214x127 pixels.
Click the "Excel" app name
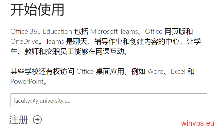[178, 72]
